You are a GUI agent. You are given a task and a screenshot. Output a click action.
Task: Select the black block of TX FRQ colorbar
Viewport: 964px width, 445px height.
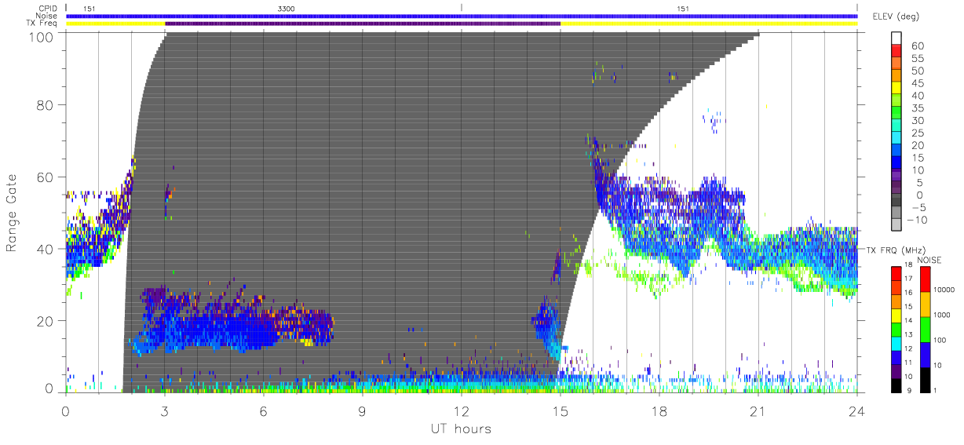(896, 384)
